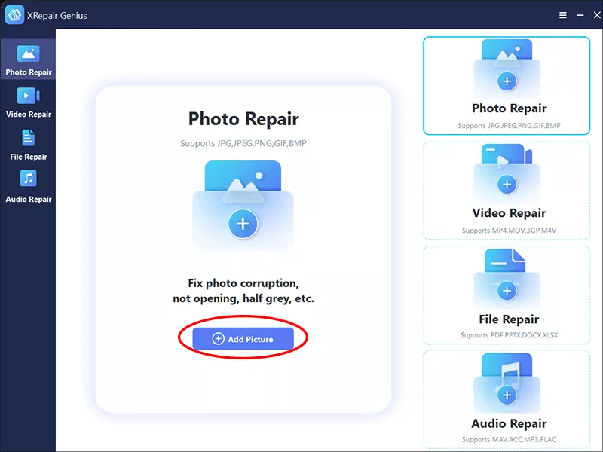
Task: Choose the Audio Repair card title
Action: click(509, 423)
